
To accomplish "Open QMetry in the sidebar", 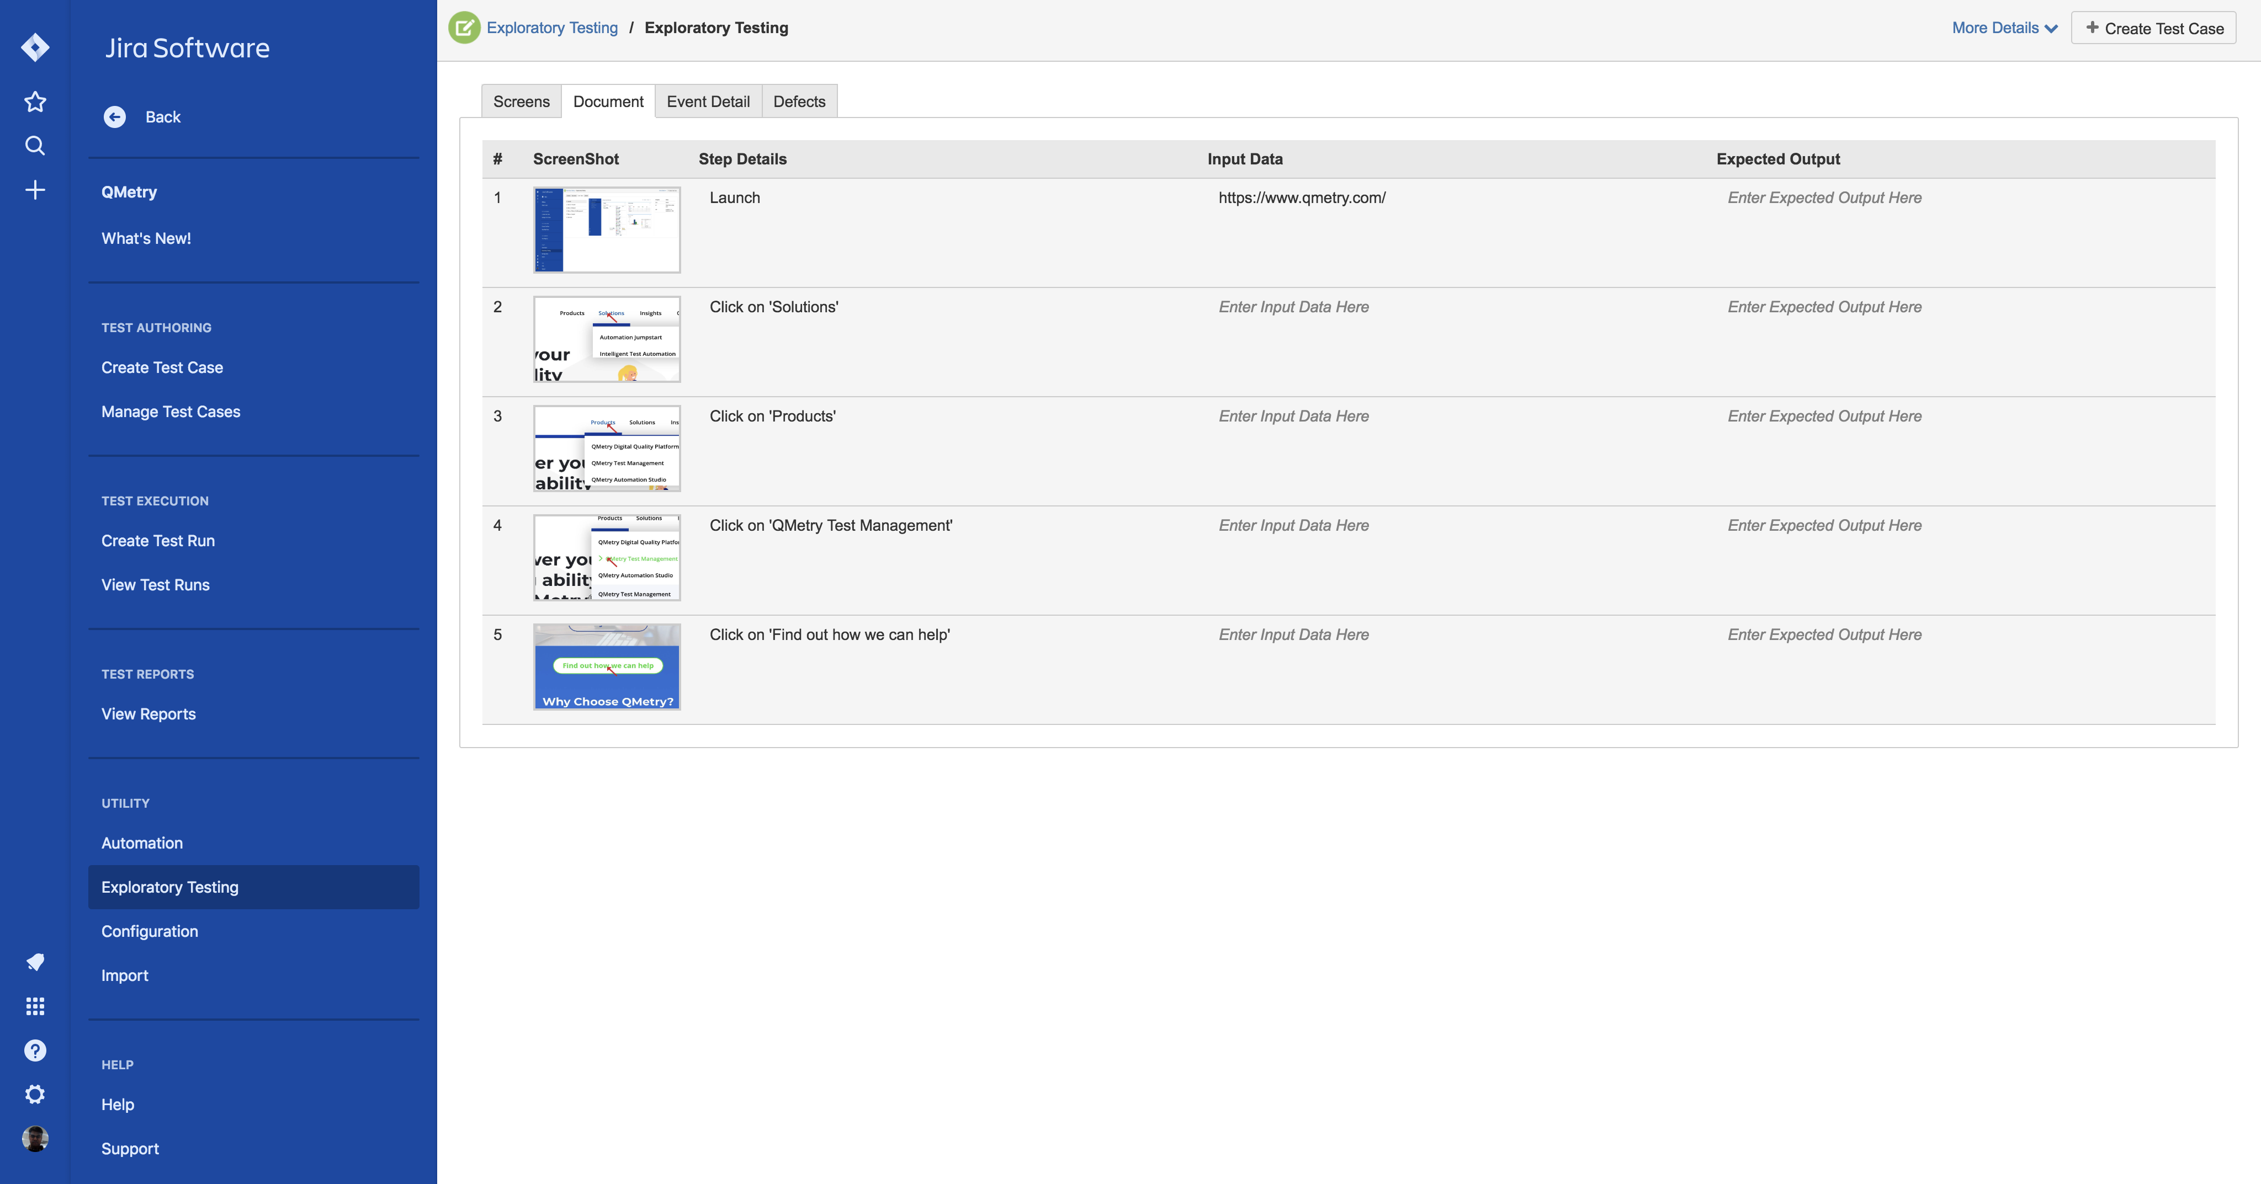I will [x=129, y=192].
